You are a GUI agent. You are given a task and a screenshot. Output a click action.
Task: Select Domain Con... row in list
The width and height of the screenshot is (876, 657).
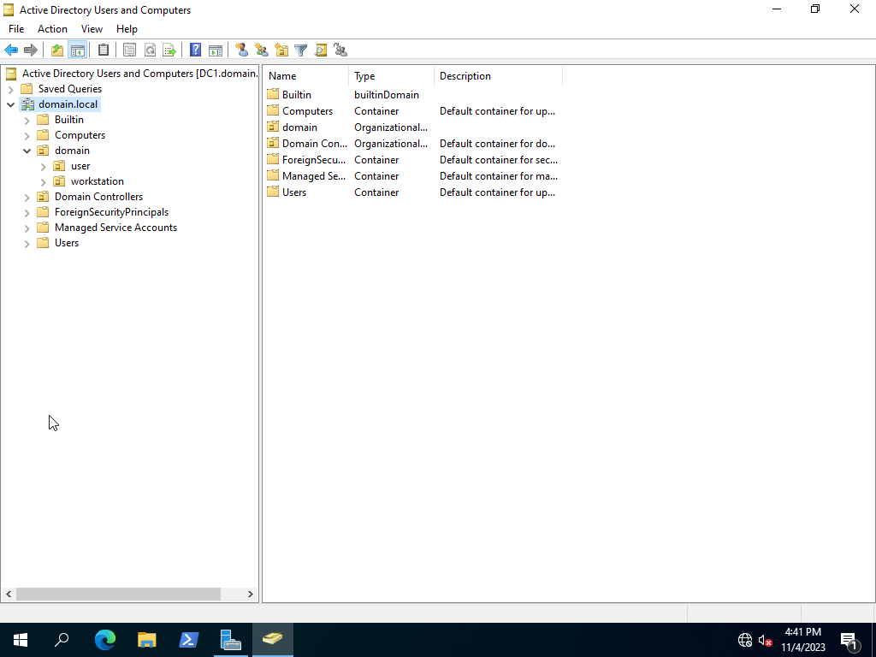pyautogui.click(x=413, y=144)
